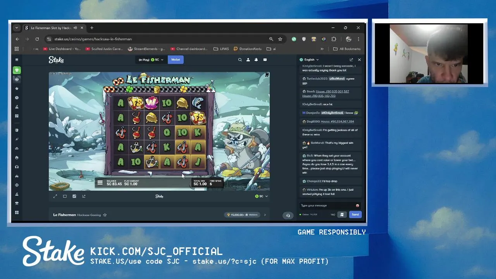Click username BotMandi in chat

(317, 143)
